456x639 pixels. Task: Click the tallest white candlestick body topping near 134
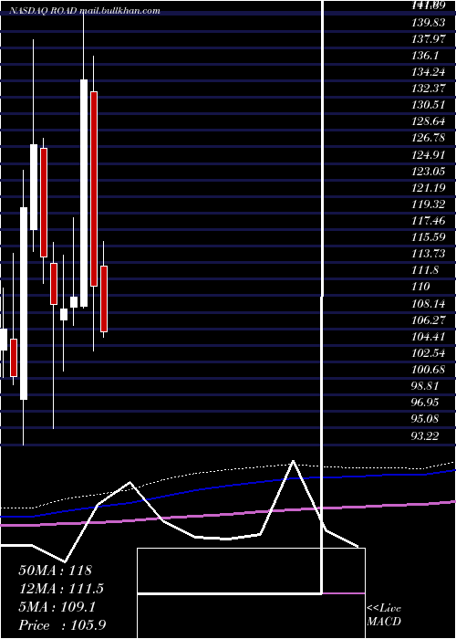point(84,193)
